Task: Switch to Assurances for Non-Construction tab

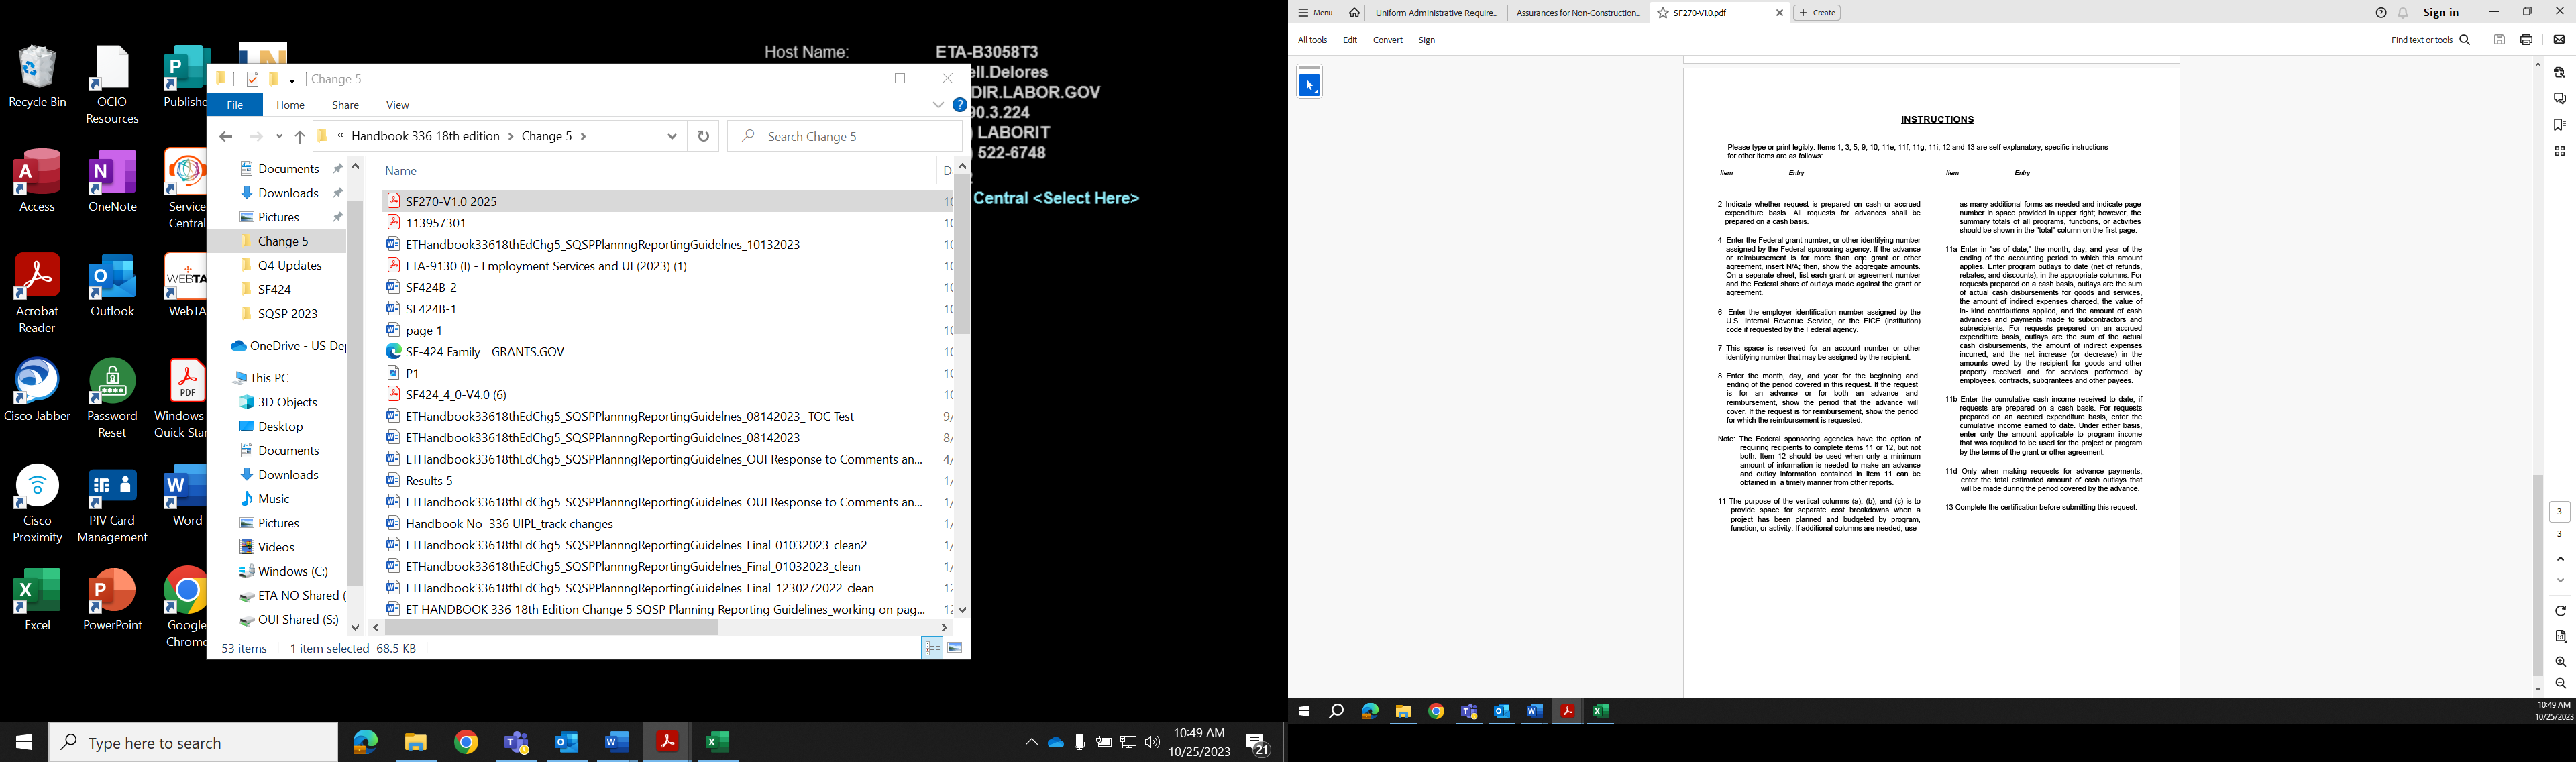Action: pyautogui.click(x=1577, y=13)
